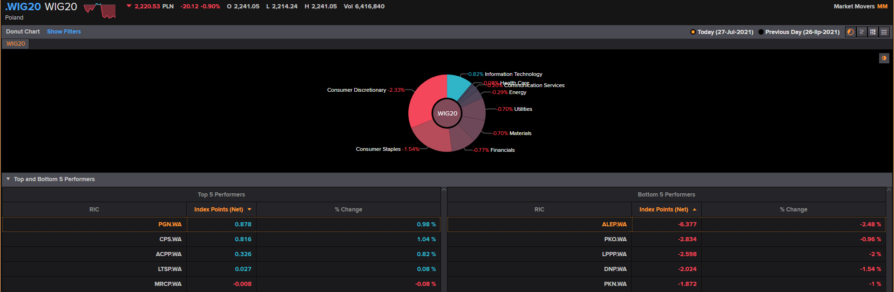Select the .WIG20 tab
The height and width of the screenshot is (292, 894).
pos(16,44)
